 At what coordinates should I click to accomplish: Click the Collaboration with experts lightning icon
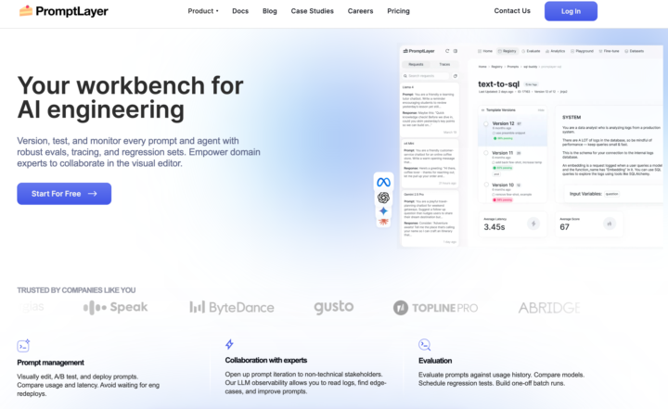coord(229,344)
